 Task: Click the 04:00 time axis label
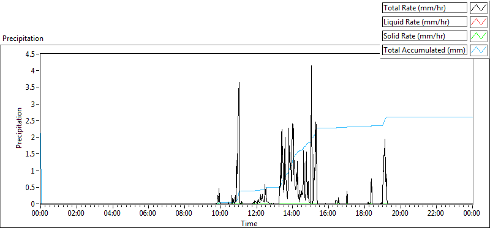[x=112, y=213]
